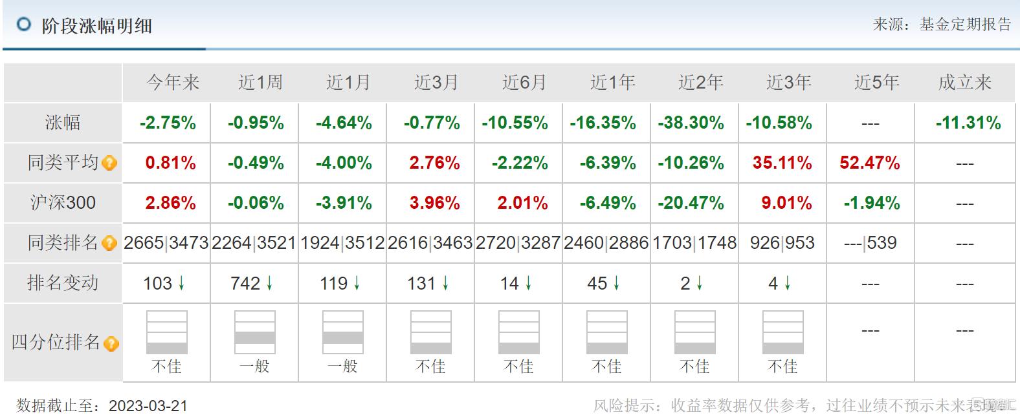
Task: Click the 1703|1748 ranking cell
Action: [x=694, y=243]
